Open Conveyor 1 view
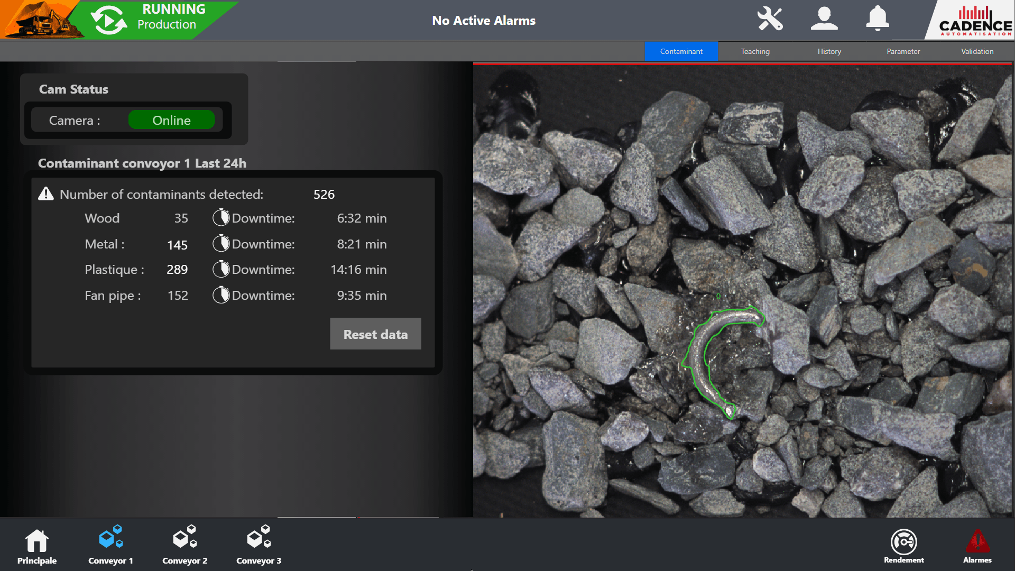The width and height of the screenshot is (1015, 571). 111,546
